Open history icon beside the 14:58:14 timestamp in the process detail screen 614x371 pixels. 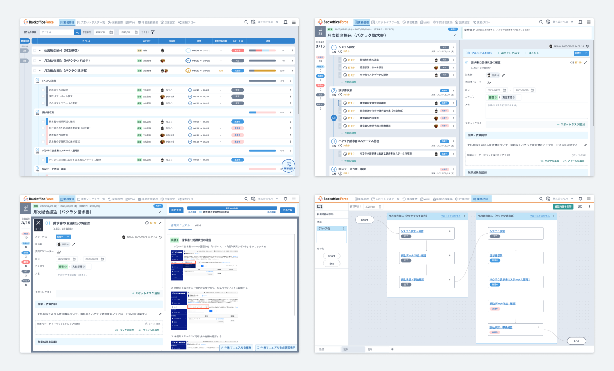coord(587,46)
